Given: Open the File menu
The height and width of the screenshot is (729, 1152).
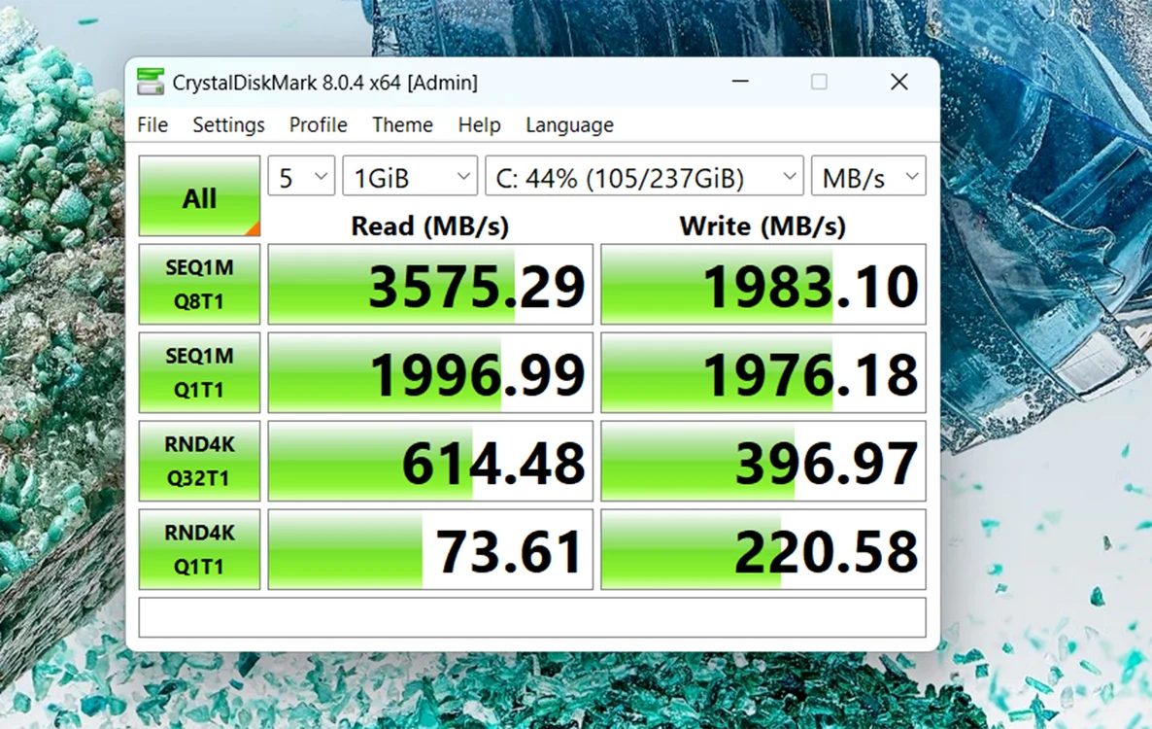Looking at the screenshot, I should pos(152,125).
